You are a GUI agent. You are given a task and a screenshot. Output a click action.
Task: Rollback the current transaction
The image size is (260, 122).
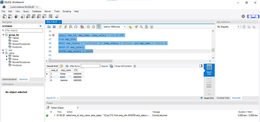tap(93, 27)
